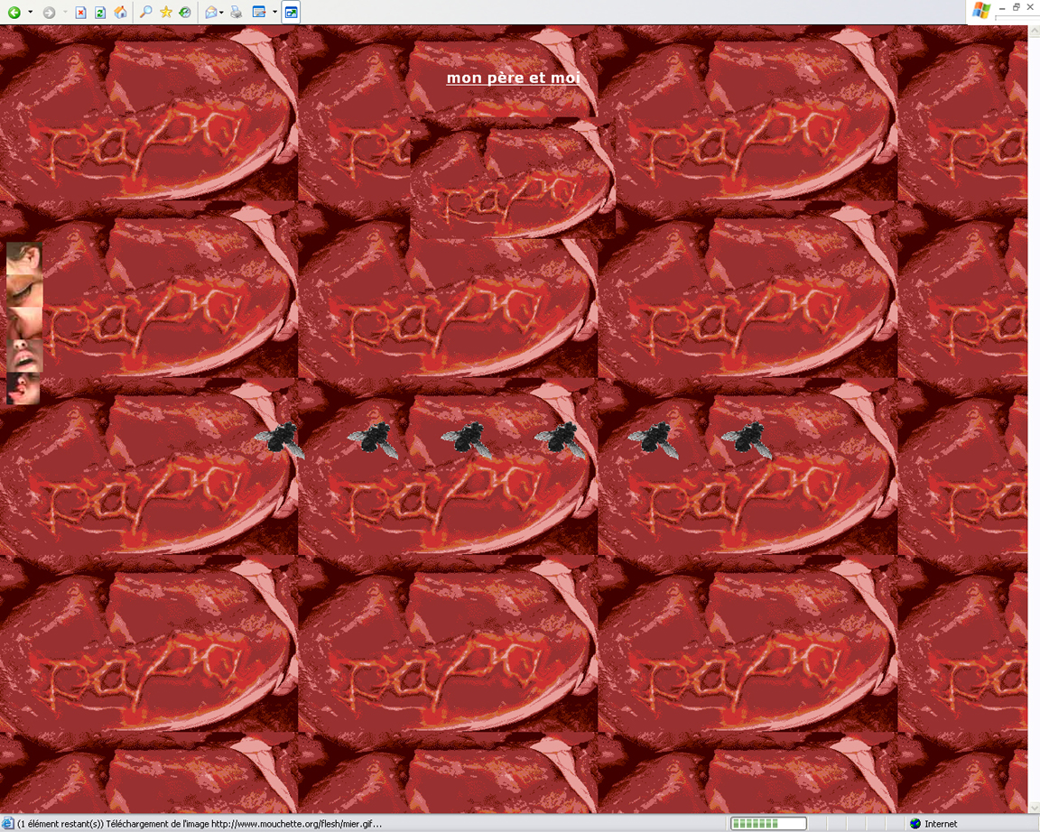Open Search with the magnifying glass icon
The height and width of the screenshot is (832, 1040).
146,12
